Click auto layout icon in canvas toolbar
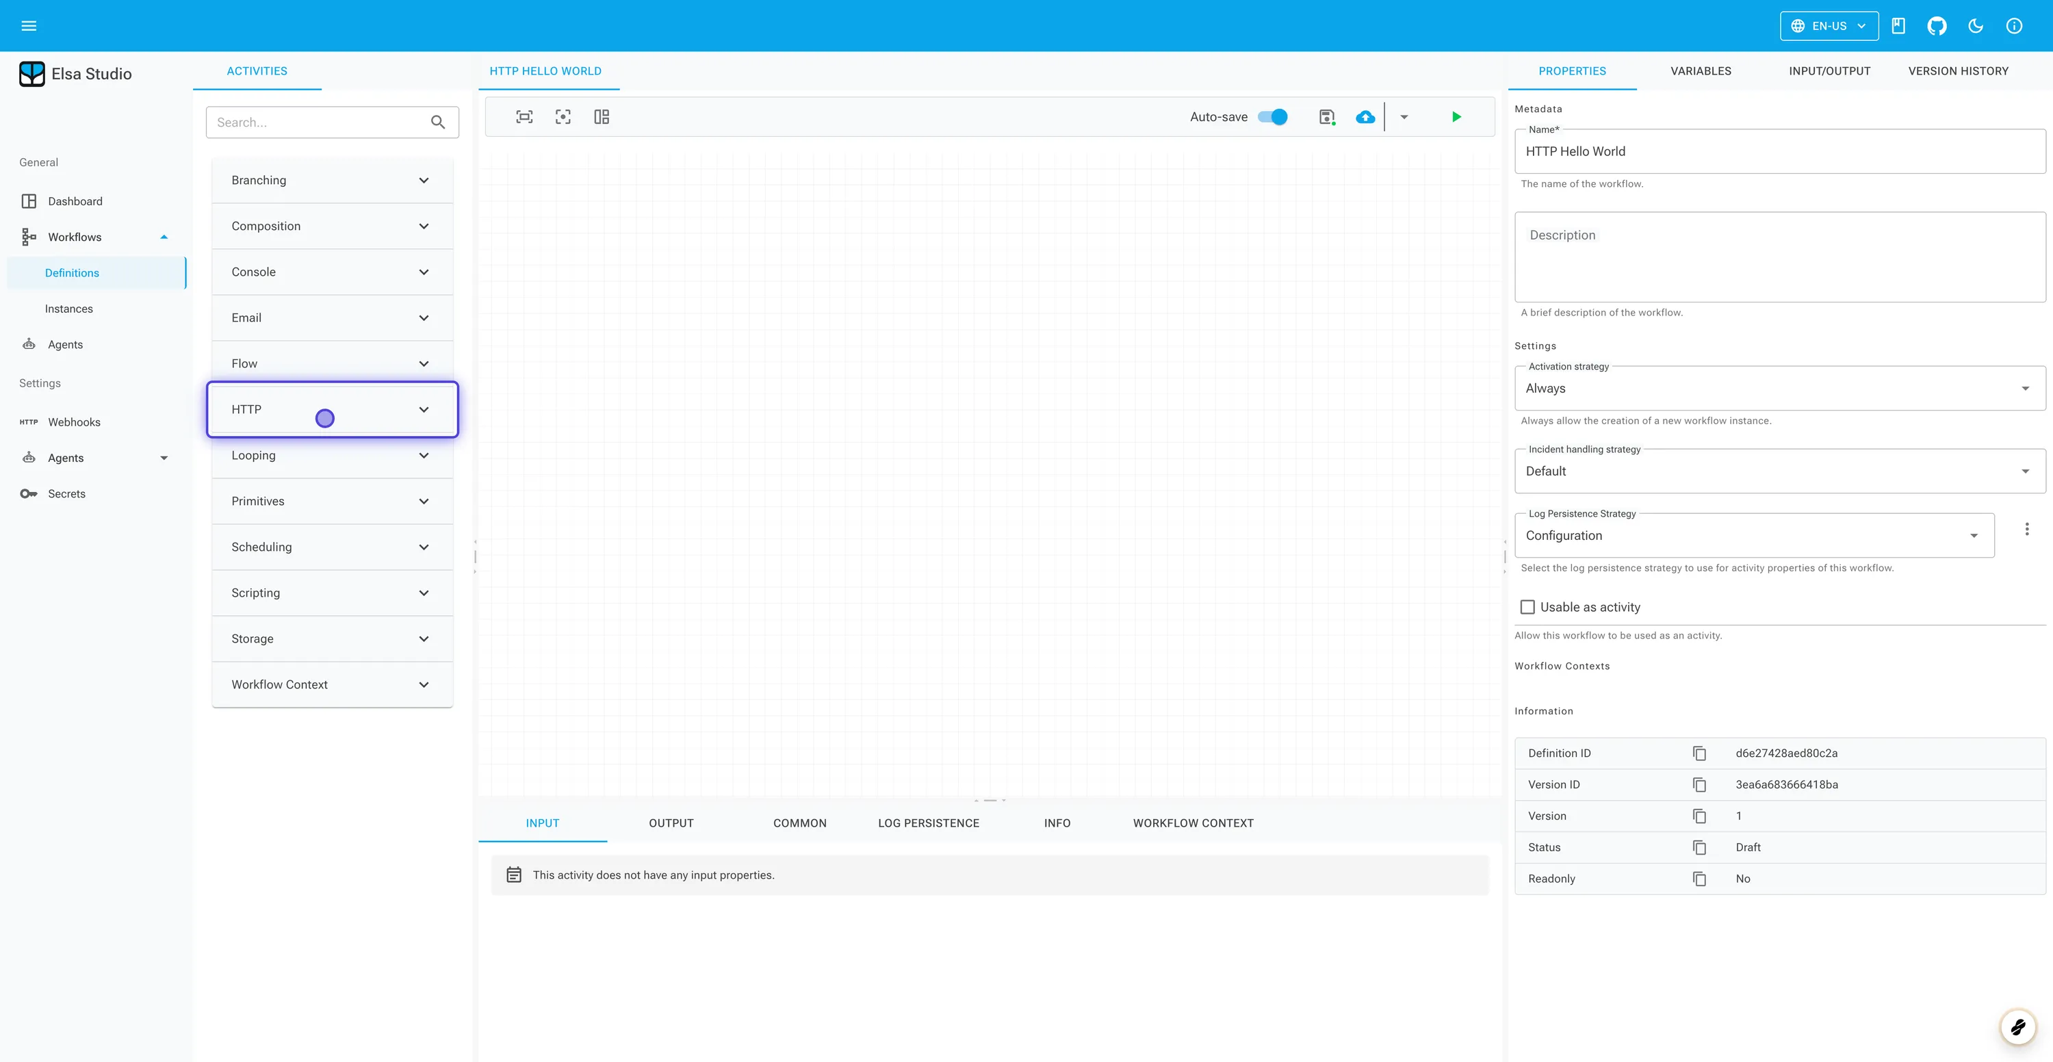This screenshot has width=2053, height=1062. pos(602,117)
